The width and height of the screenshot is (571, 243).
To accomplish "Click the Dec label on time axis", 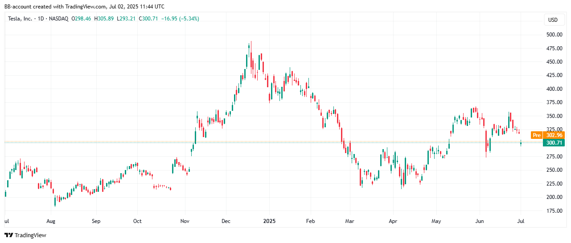I will (226, 221).
